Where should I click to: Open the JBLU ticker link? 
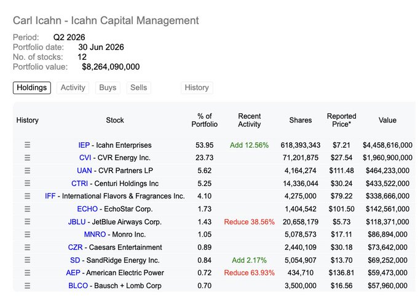pyautogui.click(x=77, y=222)
